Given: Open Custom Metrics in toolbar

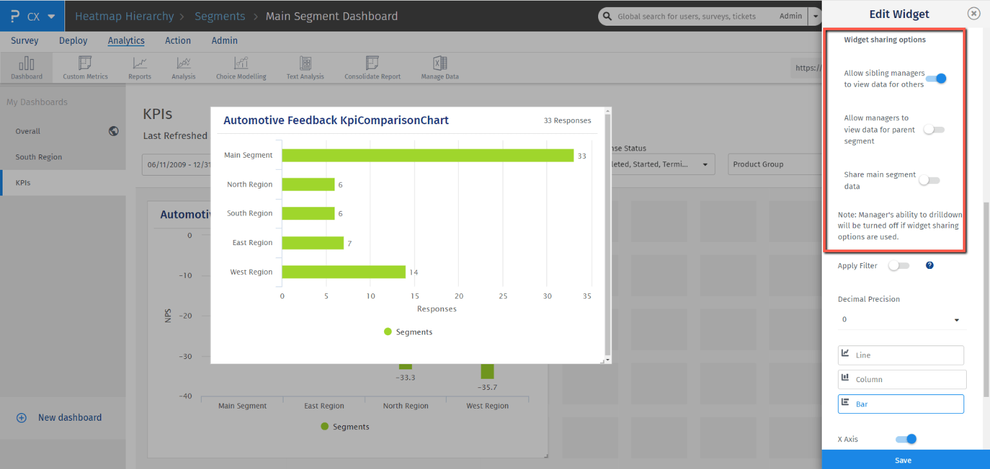Looking at the screenshot, I should point(85,68).
